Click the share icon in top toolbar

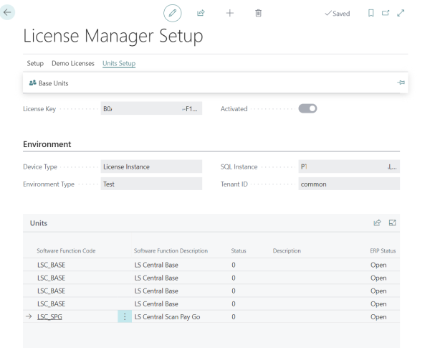tap(200, 14)
